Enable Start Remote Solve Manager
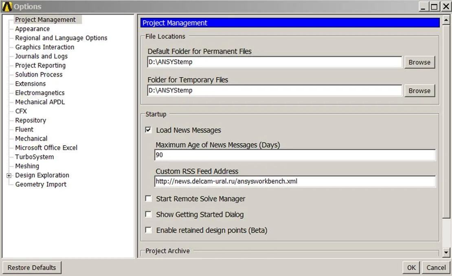 (149, 198)
